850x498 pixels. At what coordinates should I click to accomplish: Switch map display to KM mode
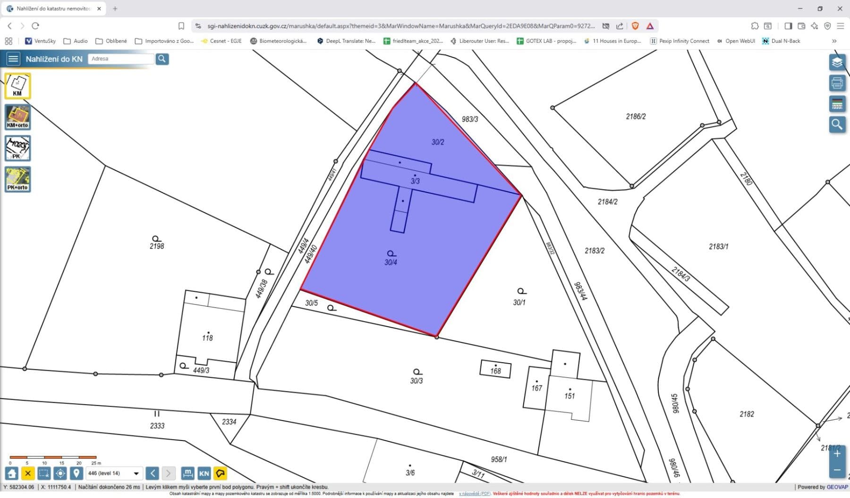17,85
